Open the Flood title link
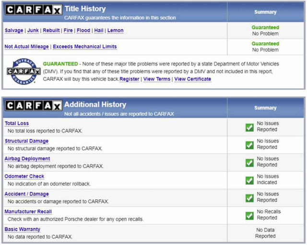Screen dimensions: 307x245 click(x=83, y=30)
